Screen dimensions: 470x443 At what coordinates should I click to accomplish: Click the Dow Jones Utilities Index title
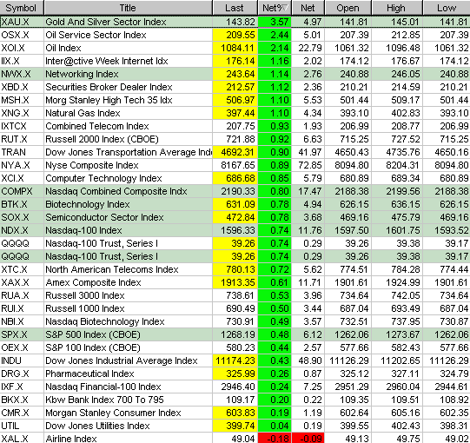click(97, 426)
